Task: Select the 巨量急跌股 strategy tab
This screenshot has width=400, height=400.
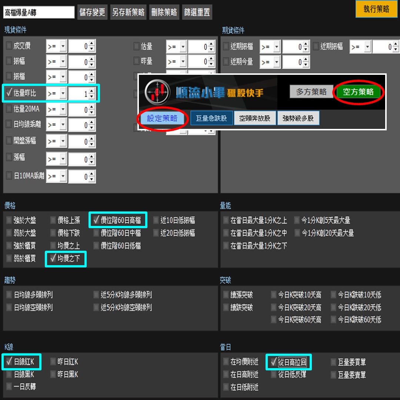Action: [x=211, y=118]
